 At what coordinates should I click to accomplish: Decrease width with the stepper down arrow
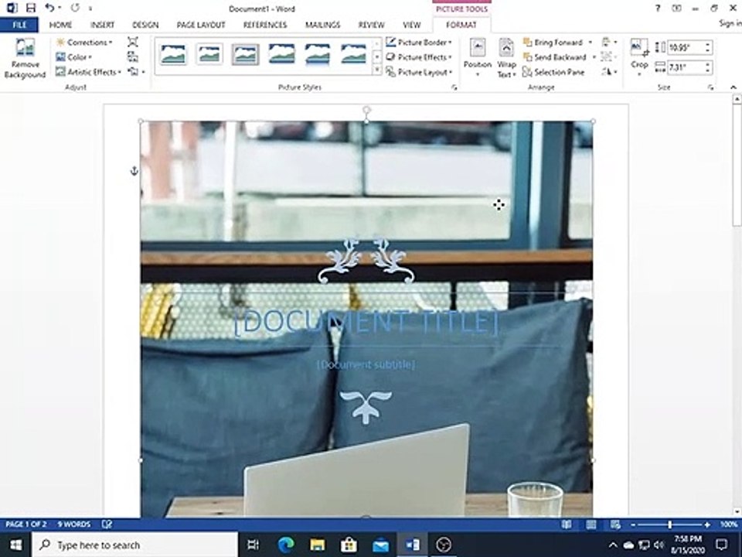pyautogui.click(x=708, y=70)
